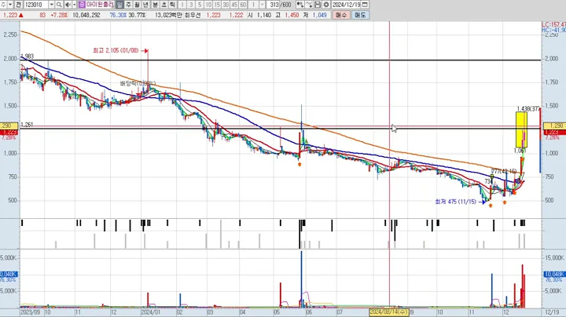The image size is (566, 317).
Task: Open the dropdown beside the speaker icon
Action: pos(75,5)
